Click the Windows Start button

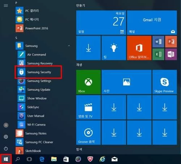point(6,159)
